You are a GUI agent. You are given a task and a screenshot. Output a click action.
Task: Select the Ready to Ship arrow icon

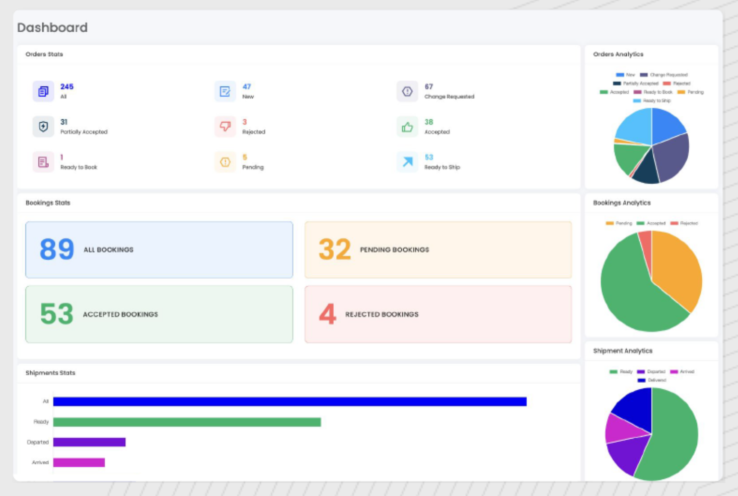(x=407, y=162)
